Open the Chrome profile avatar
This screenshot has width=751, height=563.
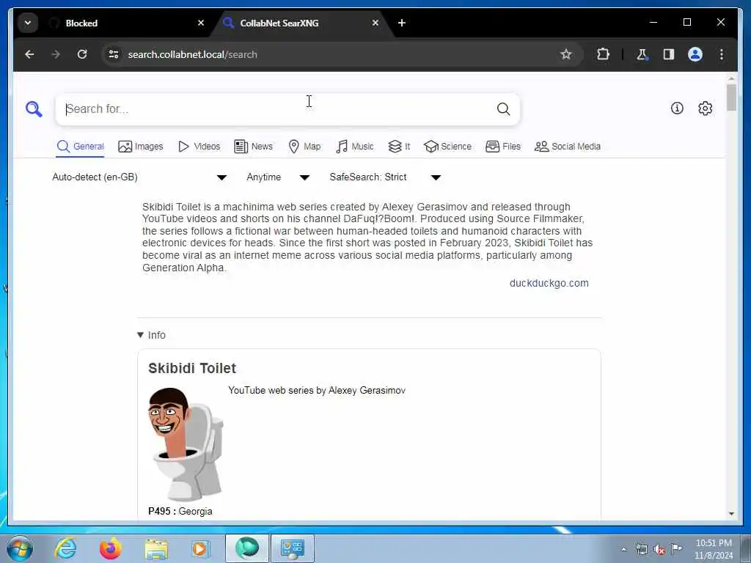(695, 54)
